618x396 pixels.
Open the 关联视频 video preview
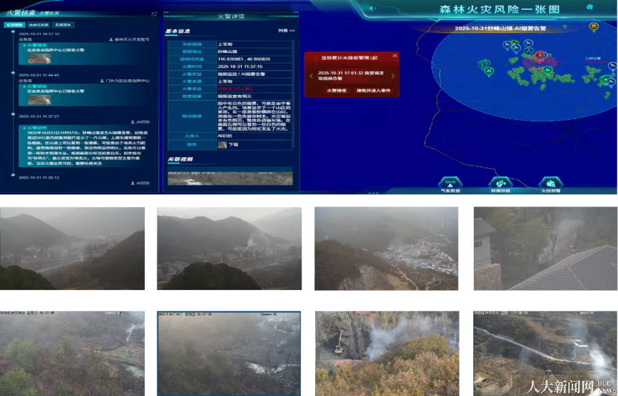[x=230, y=178]
